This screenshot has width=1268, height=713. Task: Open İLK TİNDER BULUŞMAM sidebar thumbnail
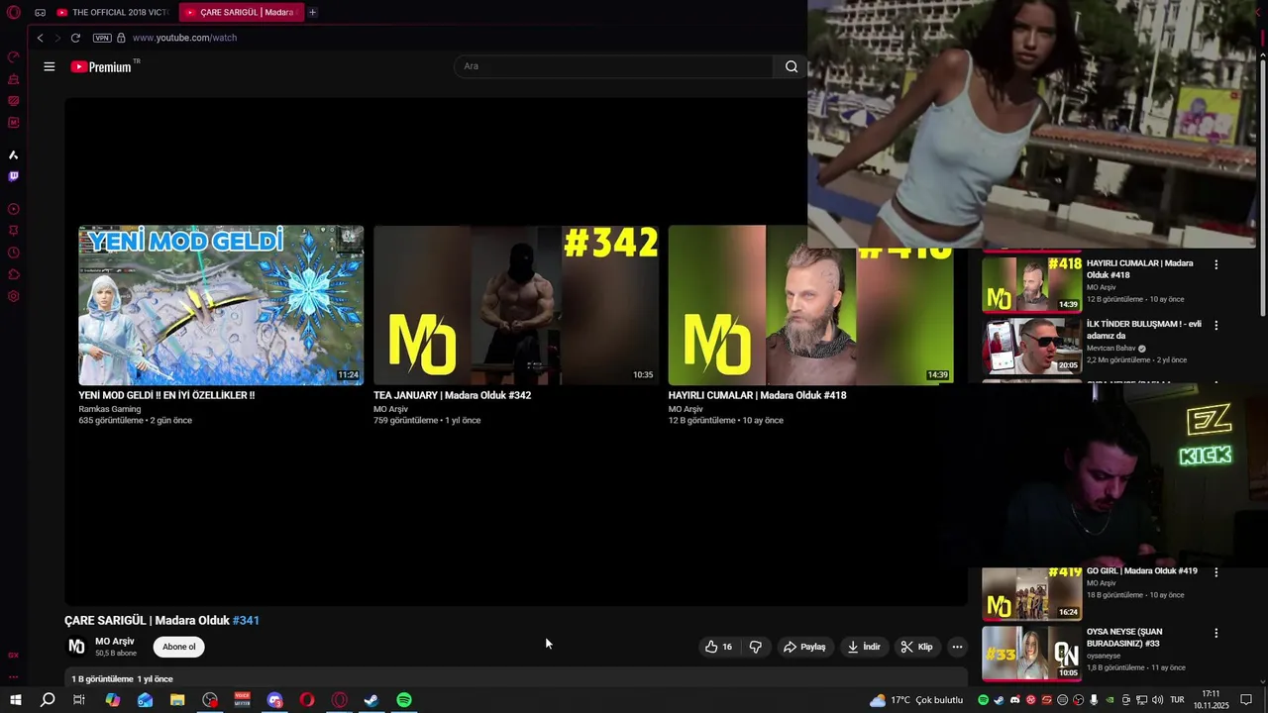(1031, 346)
